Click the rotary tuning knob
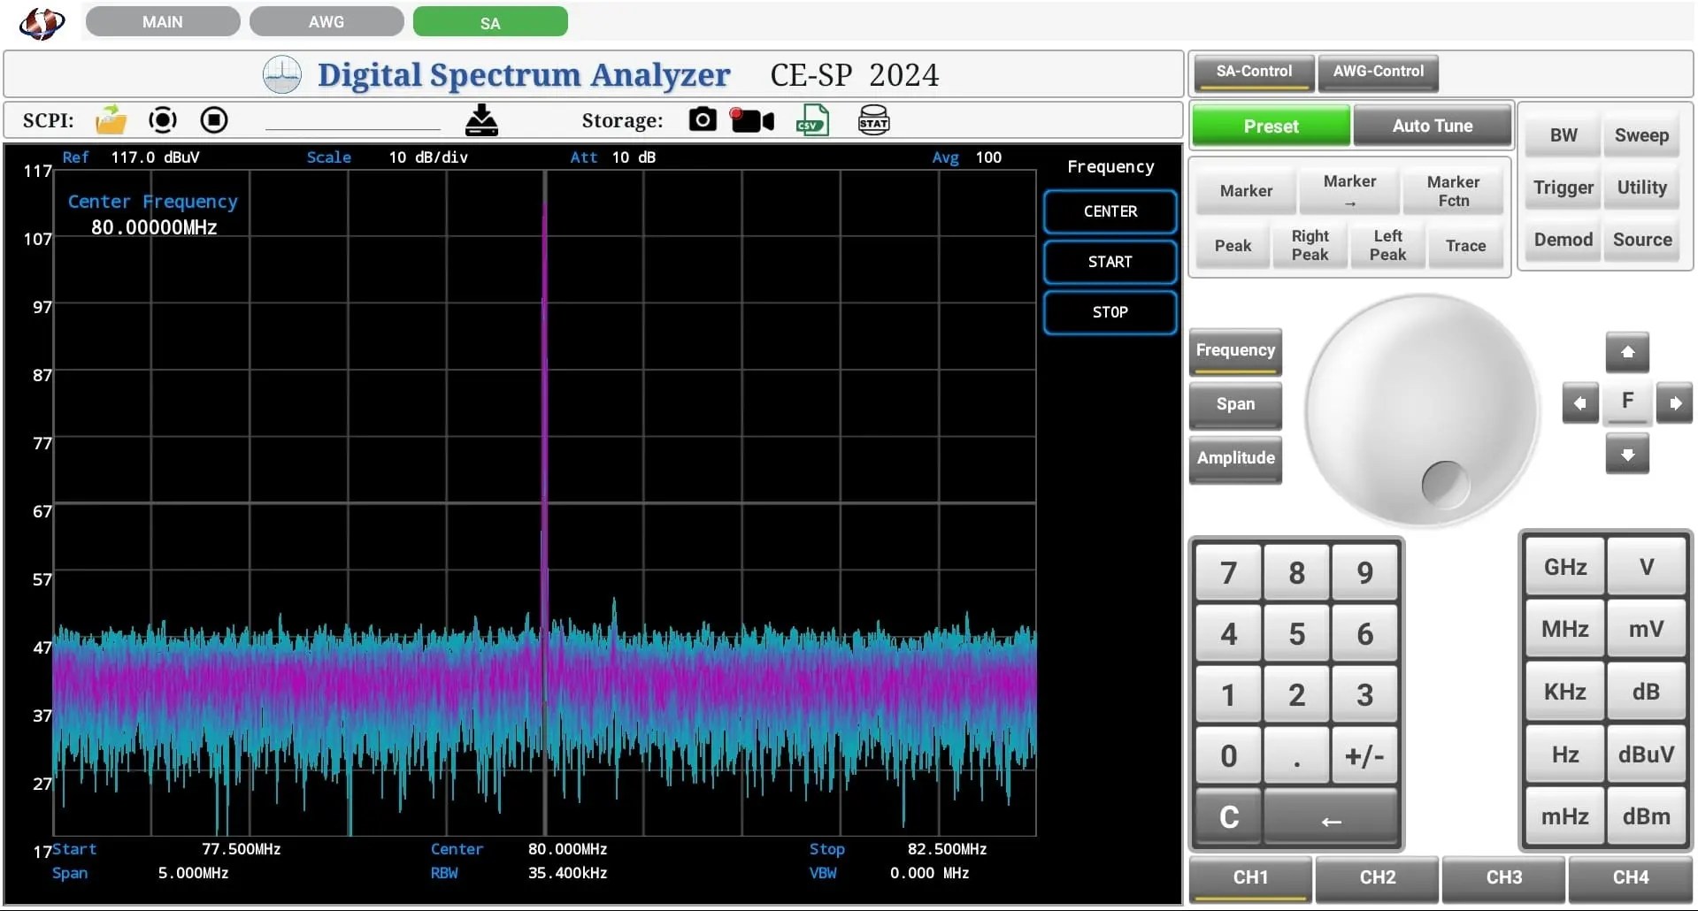 tap(1422, 410)
